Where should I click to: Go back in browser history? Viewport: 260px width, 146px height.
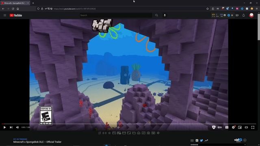click(x=3, y=9)
